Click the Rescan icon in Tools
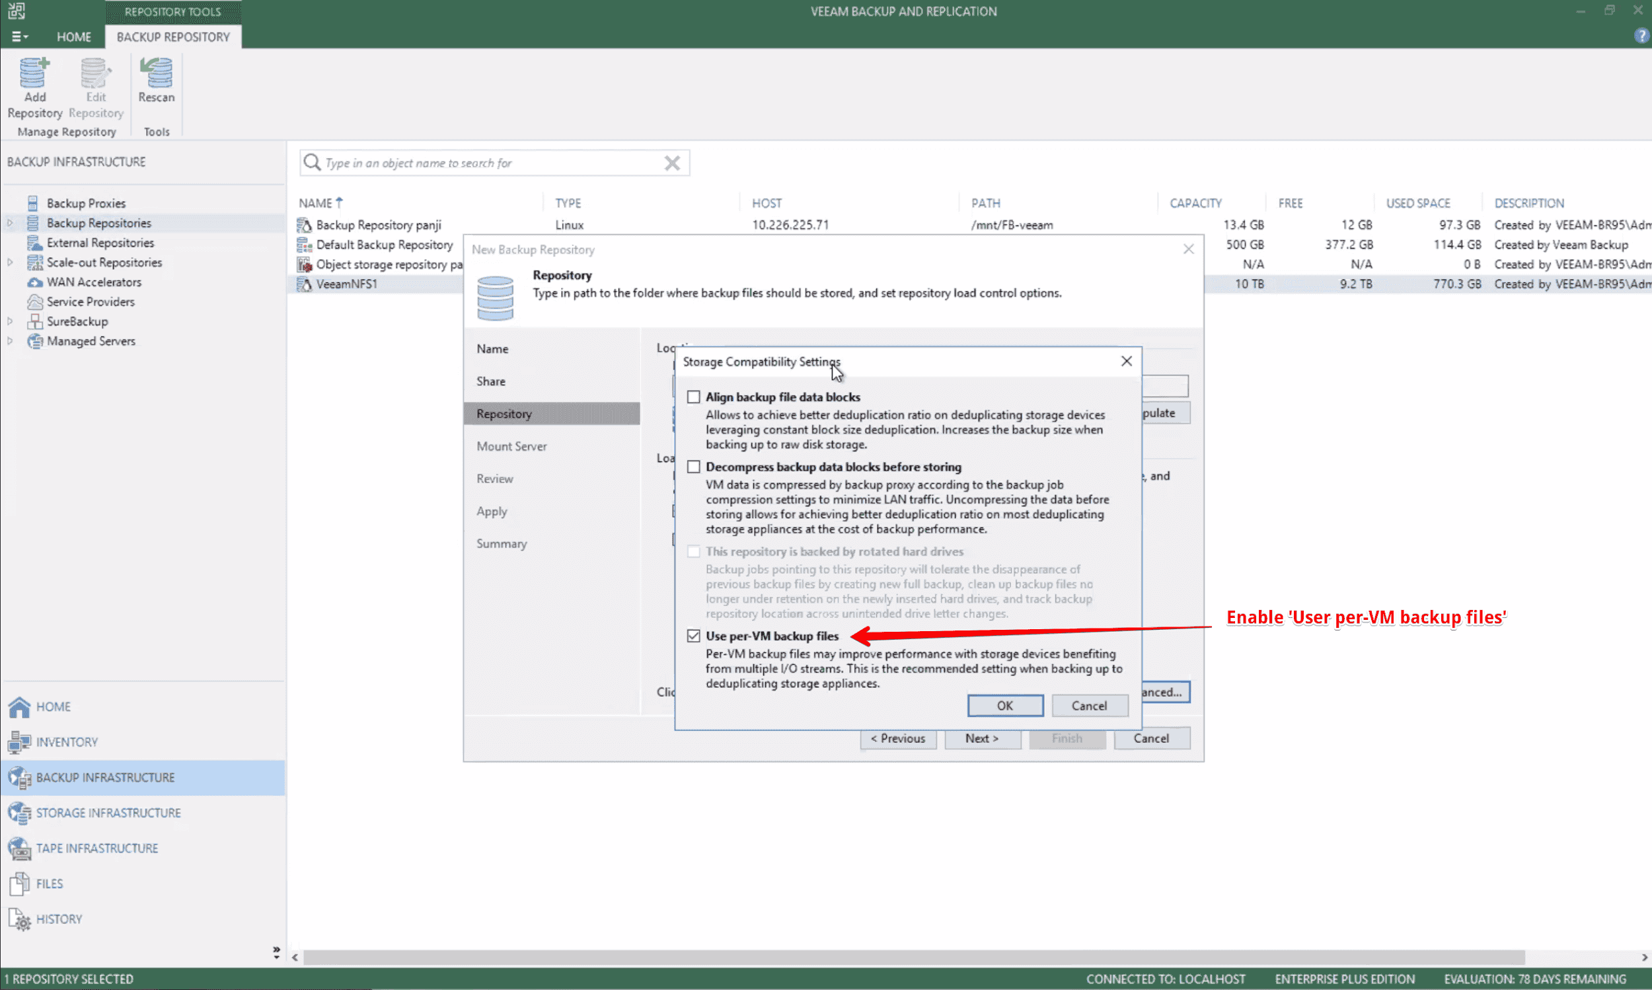This screenshot has width=1652, height=990. coord(157,73)
